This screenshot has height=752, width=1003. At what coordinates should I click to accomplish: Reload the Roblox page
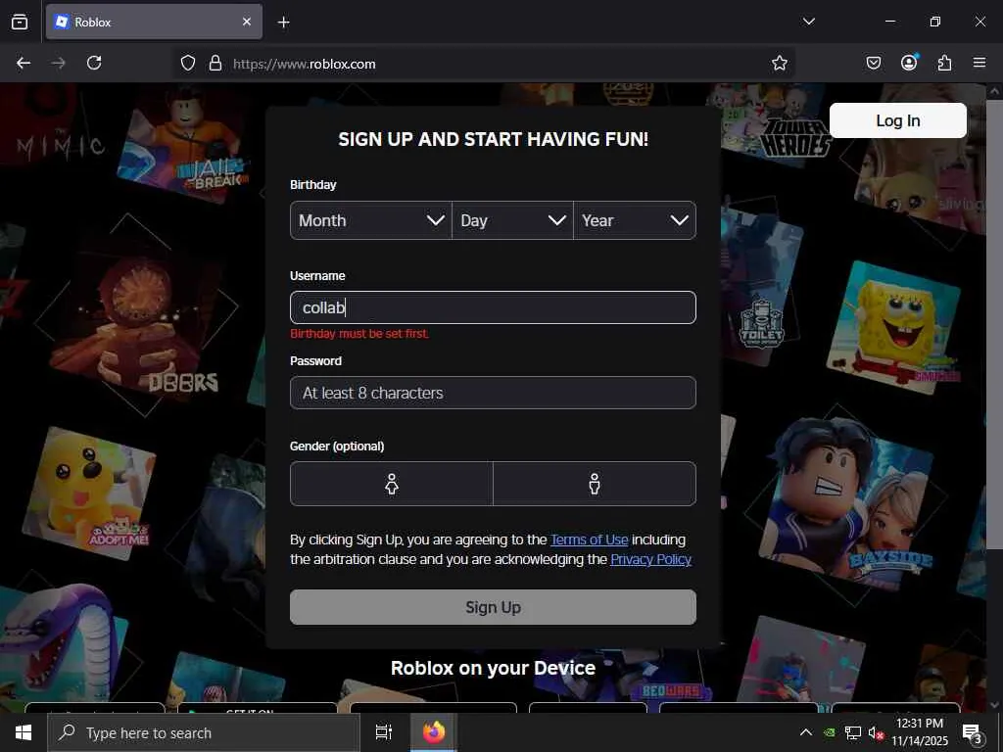(x=94, y=63)
